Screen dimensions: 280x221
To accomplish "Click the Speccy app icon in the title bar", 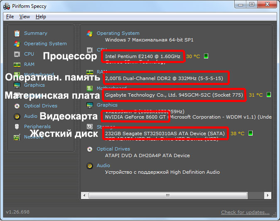I will point(7,6).
